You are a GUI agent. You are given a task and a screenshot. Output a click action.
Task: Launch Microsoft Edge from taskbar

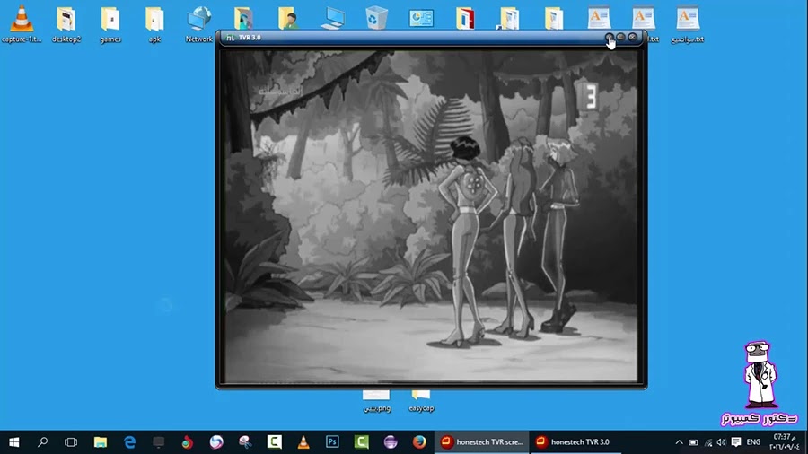pos(130,442)
